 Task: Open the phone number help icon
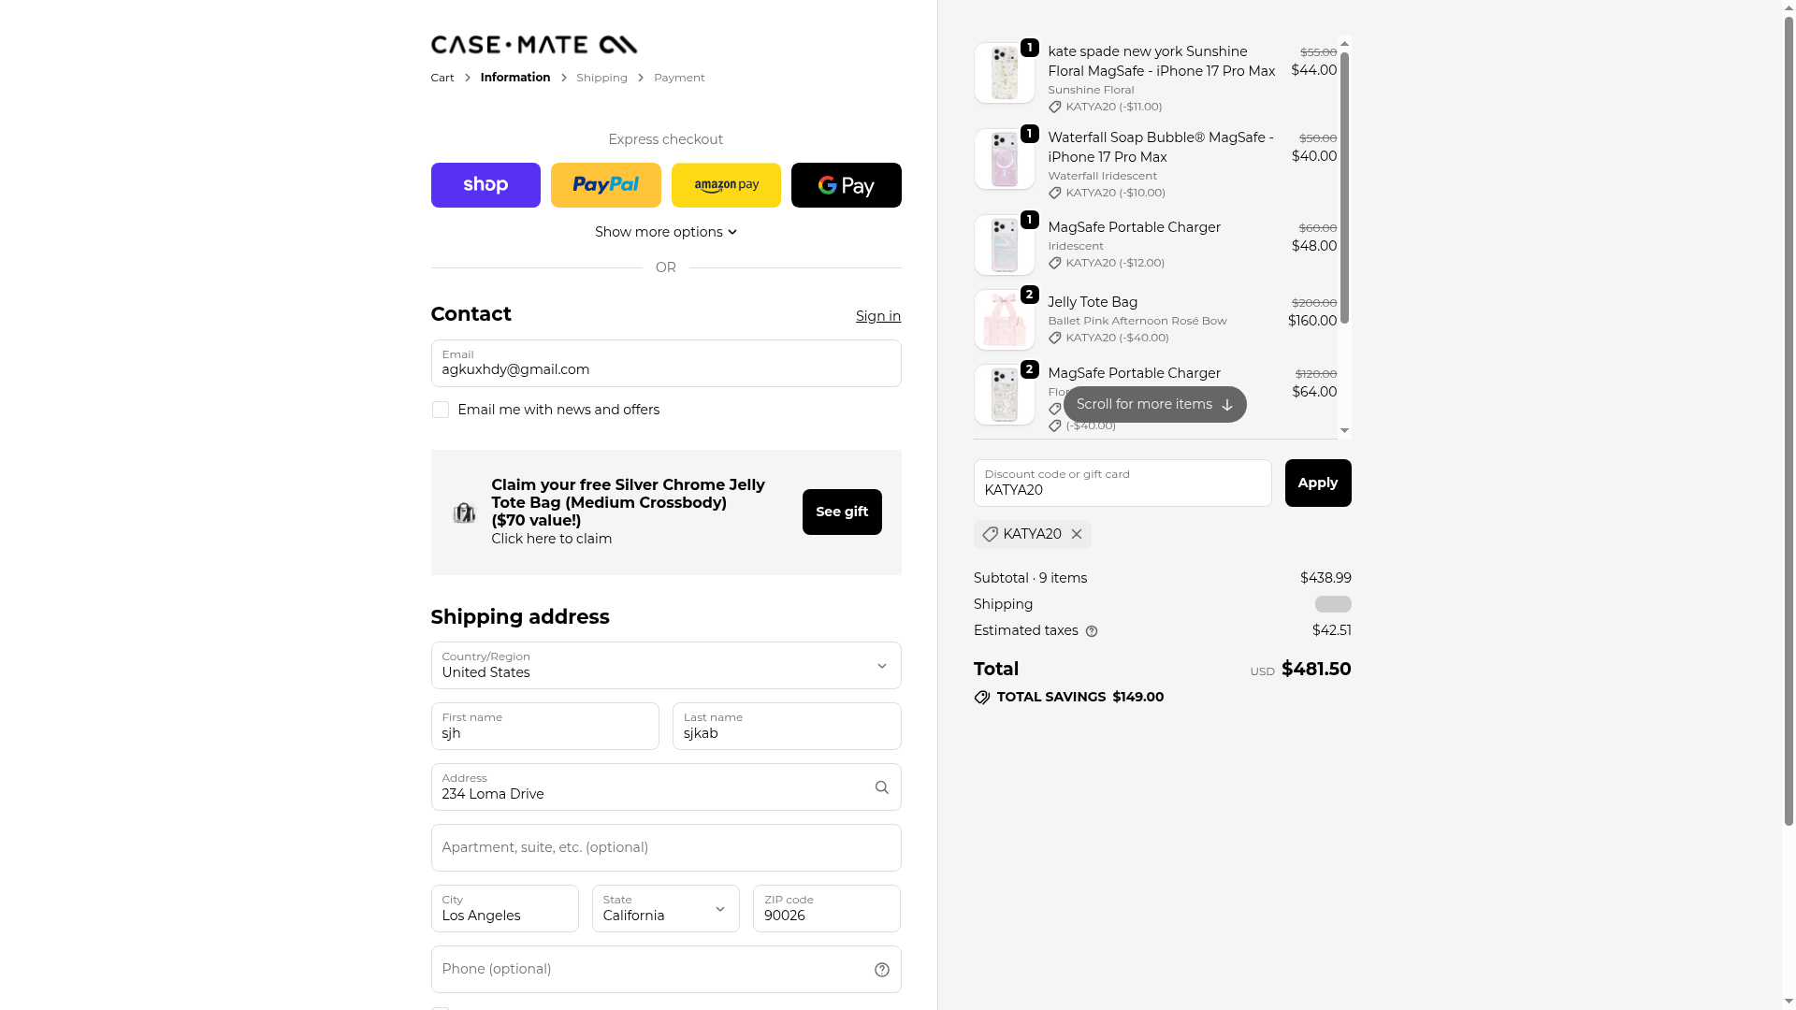click(881, 970)
